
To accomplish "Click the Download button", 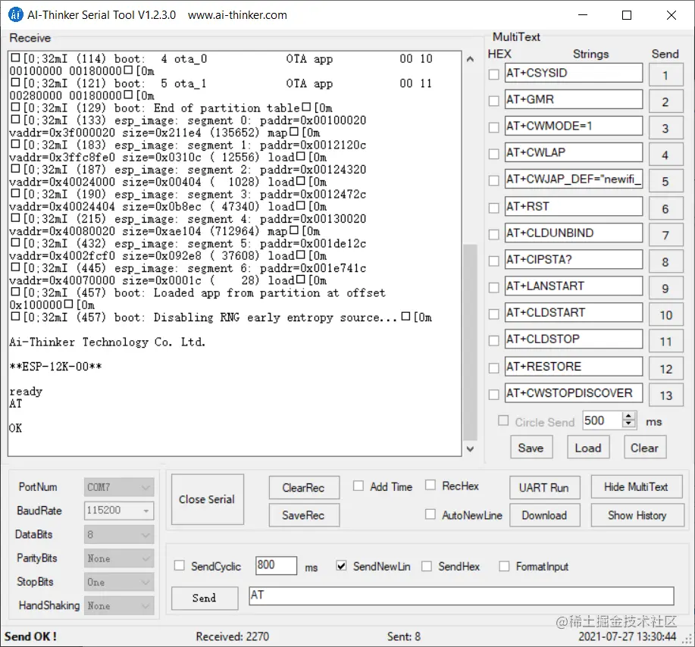I will pos(544,515).
